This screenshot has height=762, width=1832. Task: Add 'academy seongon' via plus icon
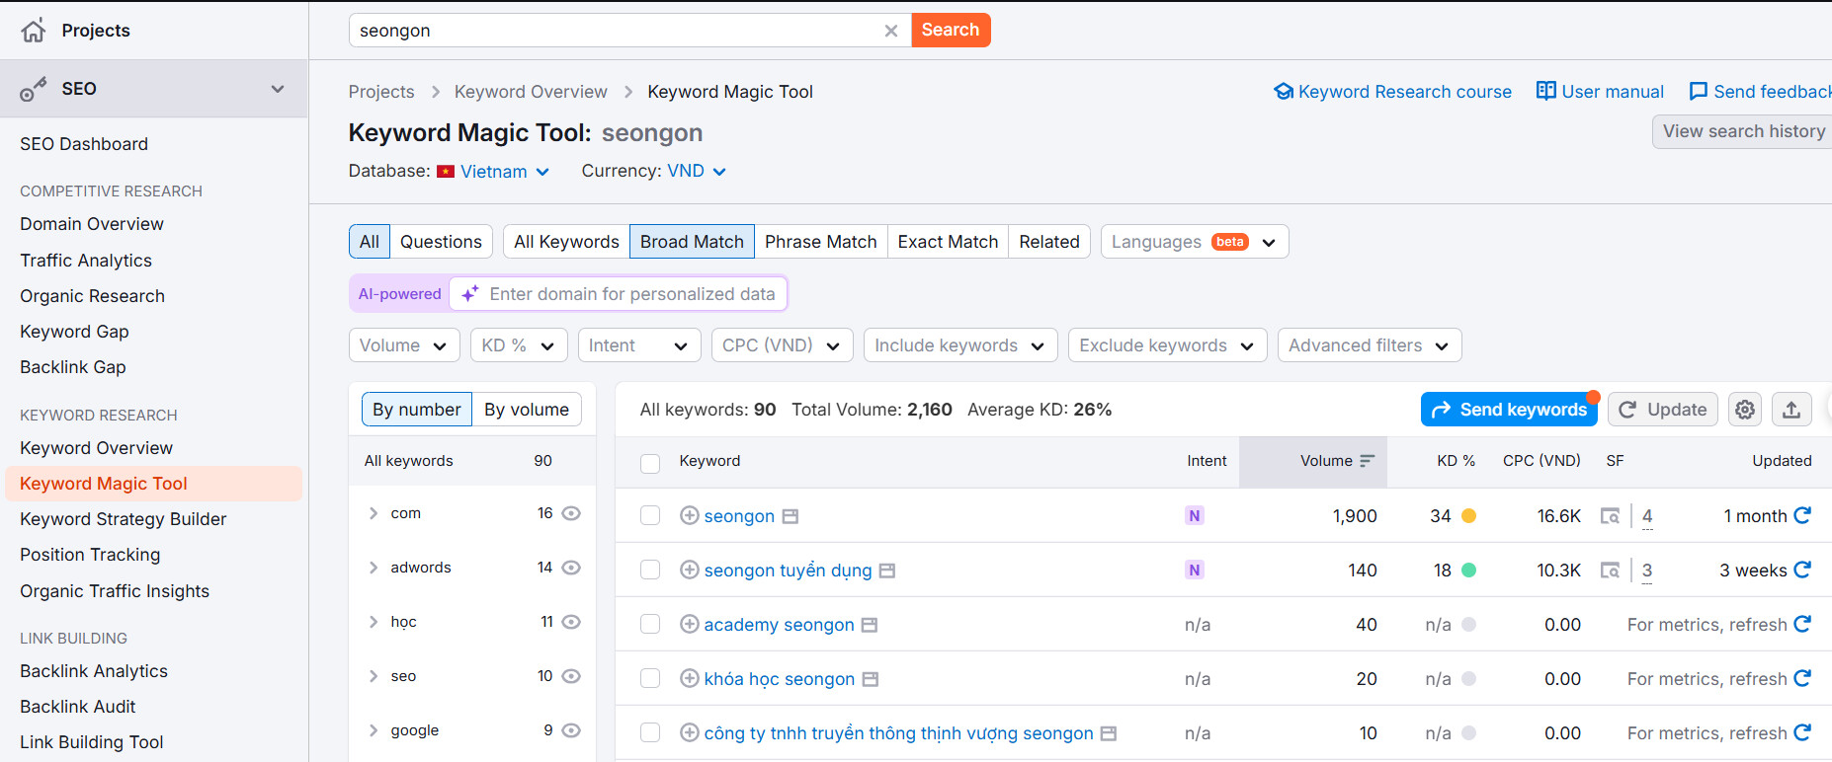coord(690,624)
